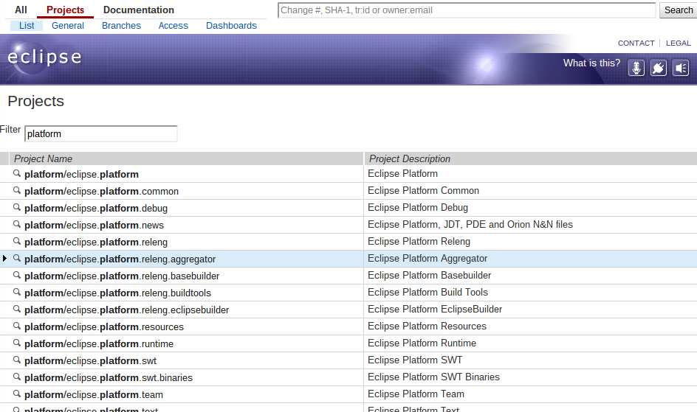Click description 'Eclipse Platform, JDT, PDE and Orion N&N files'
Viewport: 697px width, 412px height.
470,224
